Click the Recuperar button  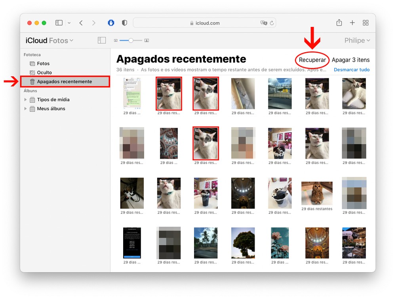point(312,60)
